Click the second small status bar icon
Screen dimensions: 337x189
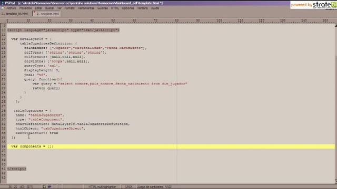click(x=49, y=187)
